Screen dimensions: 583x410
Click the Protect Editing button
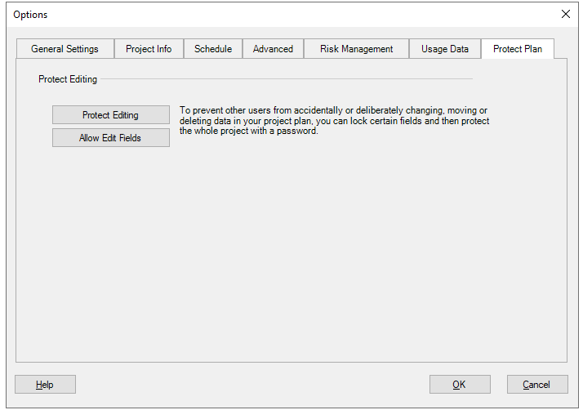tap(111, 115)
